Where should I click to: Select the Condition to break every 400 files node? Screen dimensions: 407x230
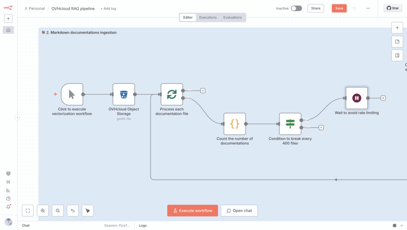(x=290, y=124)
